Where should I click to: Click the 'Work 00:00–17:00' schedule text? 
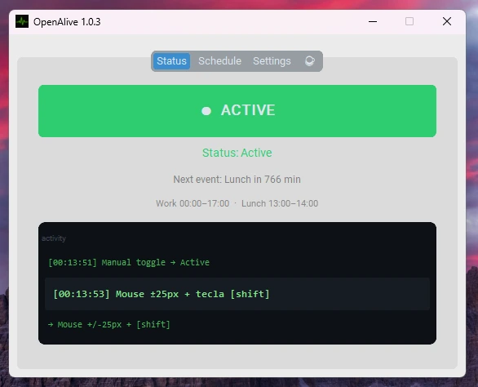[x=193, y=203]
